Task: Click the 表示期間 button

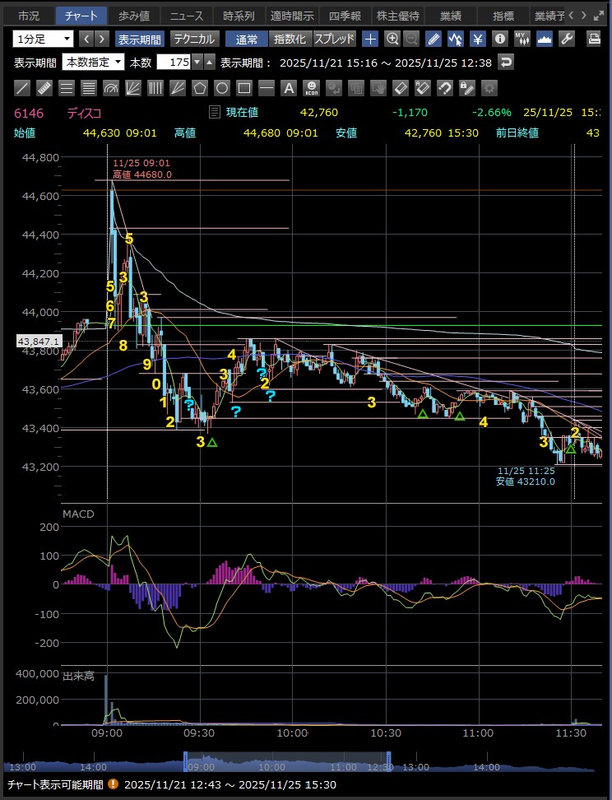Action: click(x=139, y=39)
